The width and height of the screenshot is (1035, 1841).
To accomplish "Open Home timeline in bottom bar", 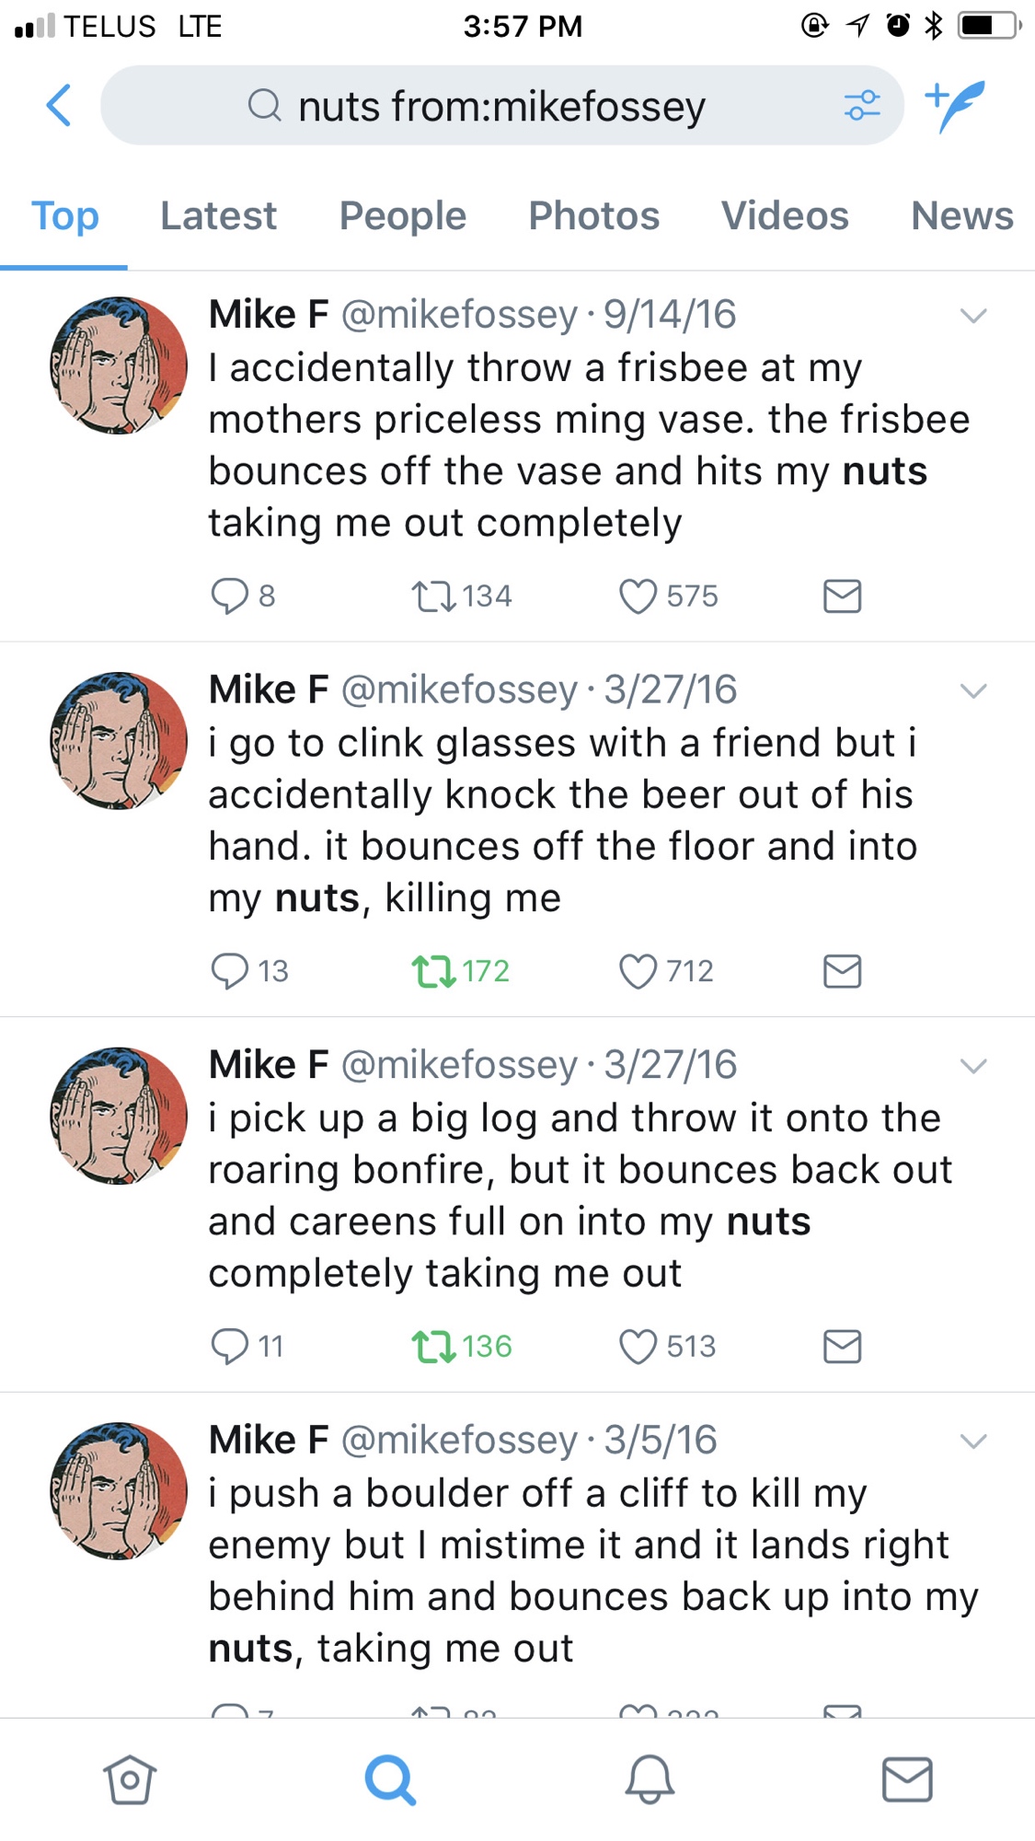I will click(x=130, y=1778).
